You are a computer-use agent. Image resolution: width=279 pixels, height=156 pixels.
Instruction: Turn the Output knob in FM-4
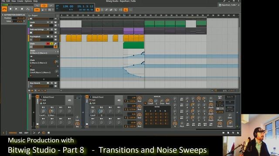[230, 123]
